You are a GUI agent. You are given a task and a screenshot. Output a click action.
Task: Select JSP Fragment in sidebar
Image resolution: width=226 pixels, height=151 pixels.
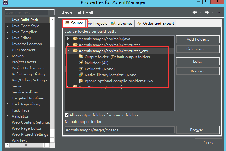point(24,50)
